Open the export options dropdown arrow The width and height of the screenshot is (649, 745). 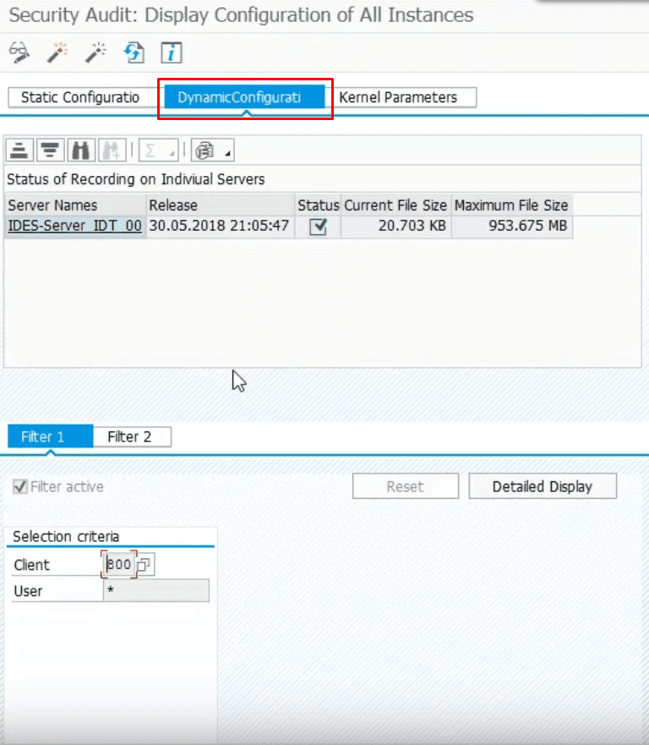[x=228, y=152]
